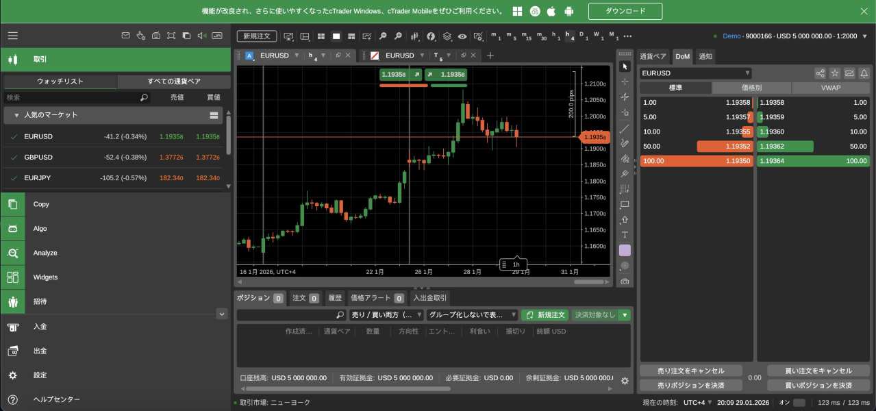Open the T5 tick dropdown on second tab
The image size is (876, 411).
[x=449, y=55]
